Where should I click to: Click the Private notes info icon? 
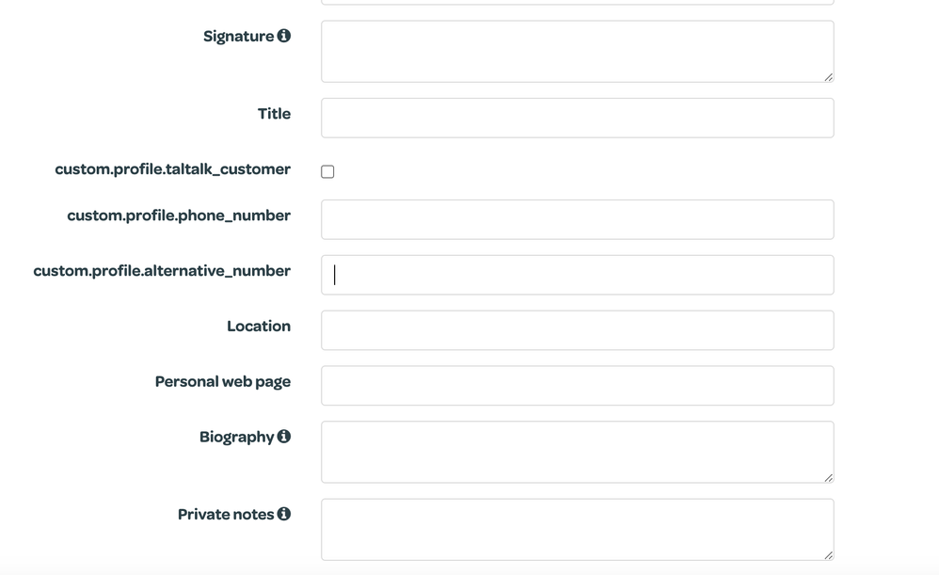tap(283, 514)
